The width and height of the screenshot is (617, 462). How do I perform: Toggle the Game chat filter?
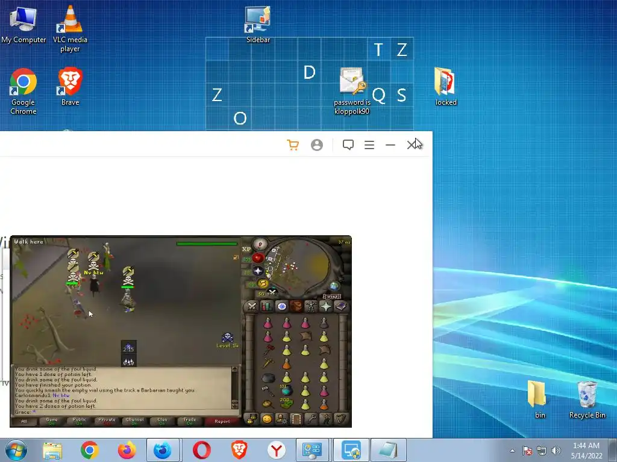(52, 422)
